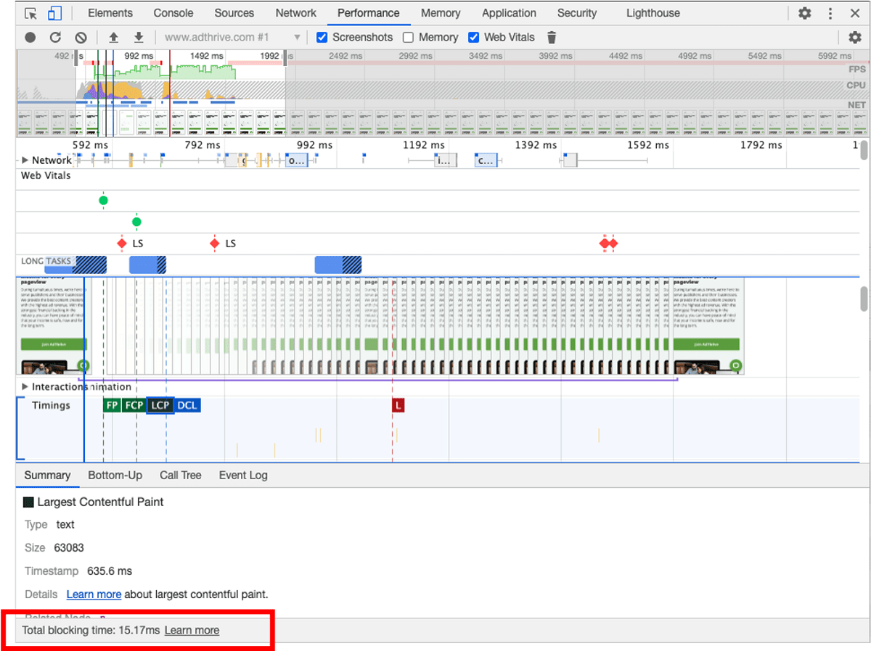The image size is (871, 651).
Task: Open the Call Tree tab
Action: tap(181, 476)
